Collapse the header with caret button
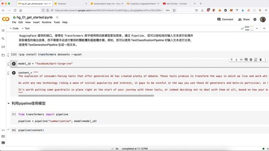269x151 pixels. [264, 29]
